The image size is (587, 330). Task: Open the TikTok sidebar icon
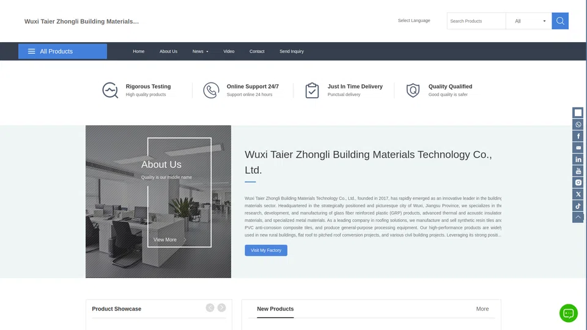coord(578,206)
